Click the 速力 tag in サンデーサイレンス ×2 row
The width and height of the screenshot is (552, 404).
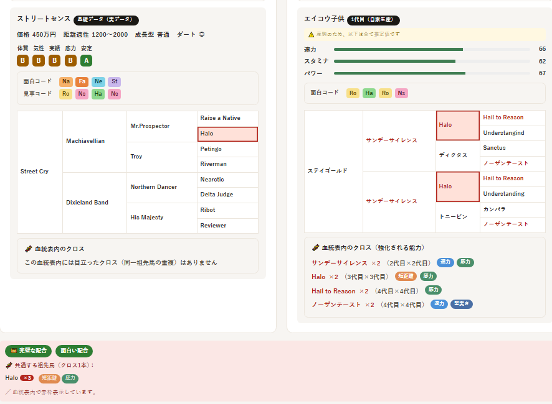tap(445, 262)
